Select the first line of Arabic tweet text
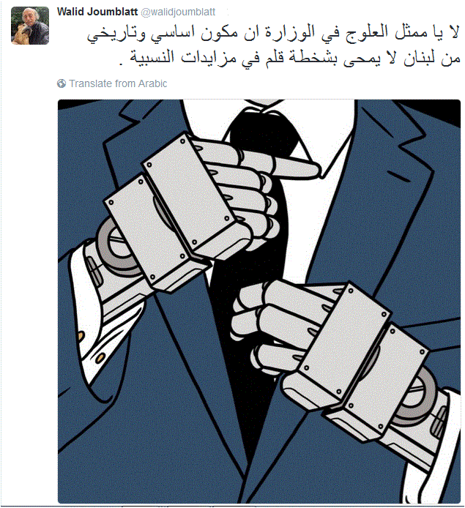Viewport: 465px width, 508px height. (273, 34)
